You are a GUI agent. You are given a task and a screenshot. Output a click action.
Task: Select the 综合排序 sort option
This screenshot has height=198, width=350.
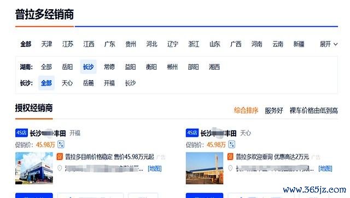(246, 110)
